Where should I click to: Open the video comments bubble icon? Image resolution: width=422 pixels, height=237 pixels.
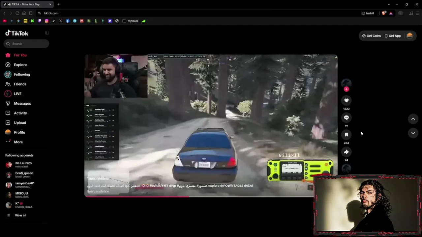pyautogui.click(x=346, y=118)
